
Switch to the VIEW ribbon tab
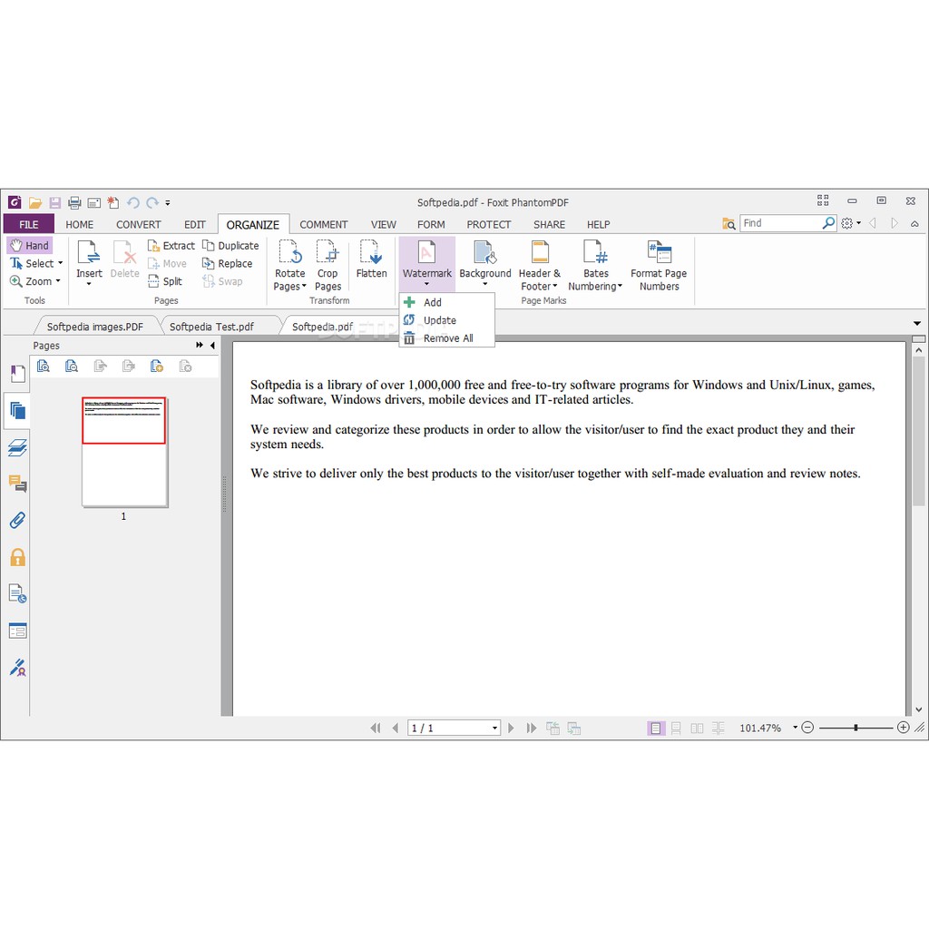384,225
